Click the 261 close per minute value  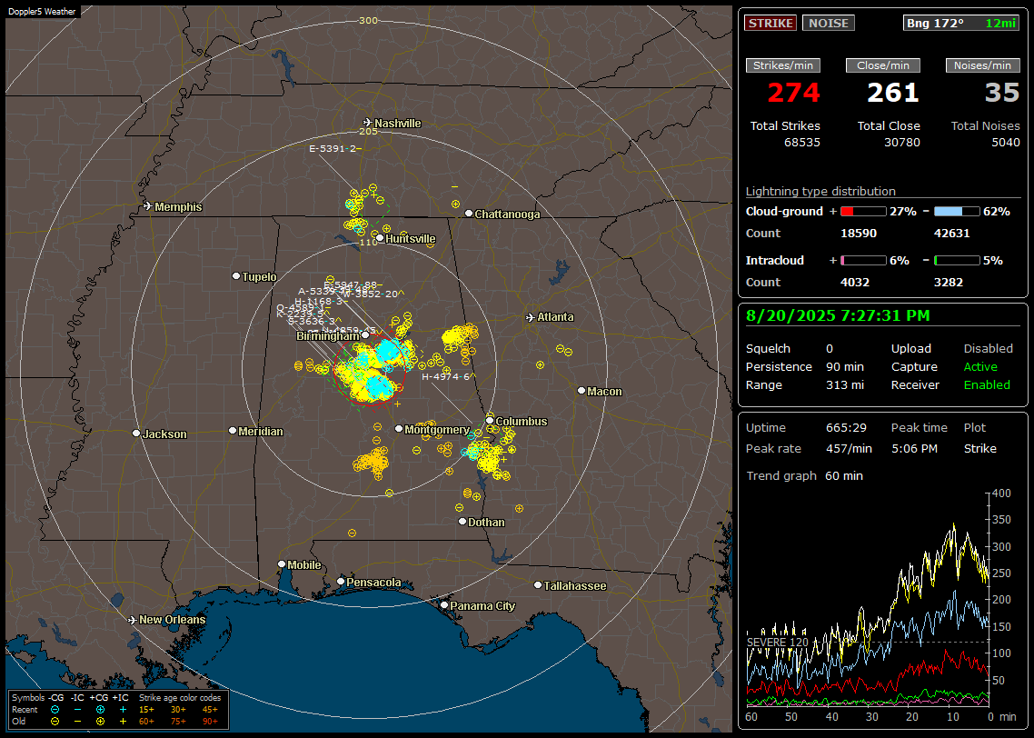pyautogui.click(x=893, y=93)
